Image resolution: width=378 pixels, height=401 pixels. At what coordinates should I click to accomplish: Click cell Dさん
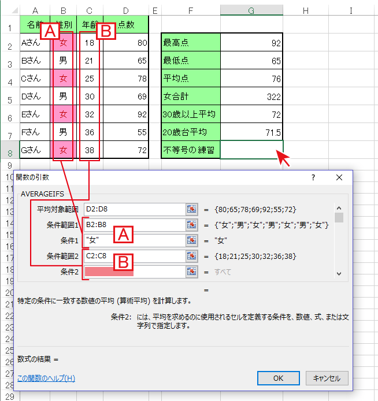pos(35,96)
